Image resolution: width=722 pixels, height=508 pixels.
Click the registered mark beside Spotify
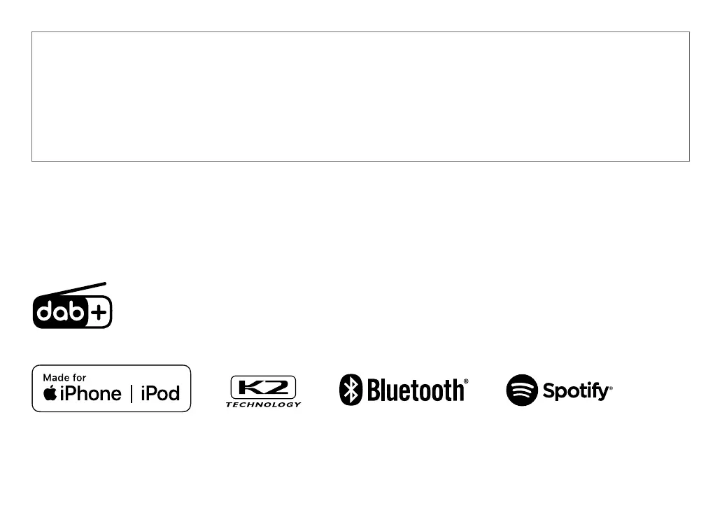611,389
